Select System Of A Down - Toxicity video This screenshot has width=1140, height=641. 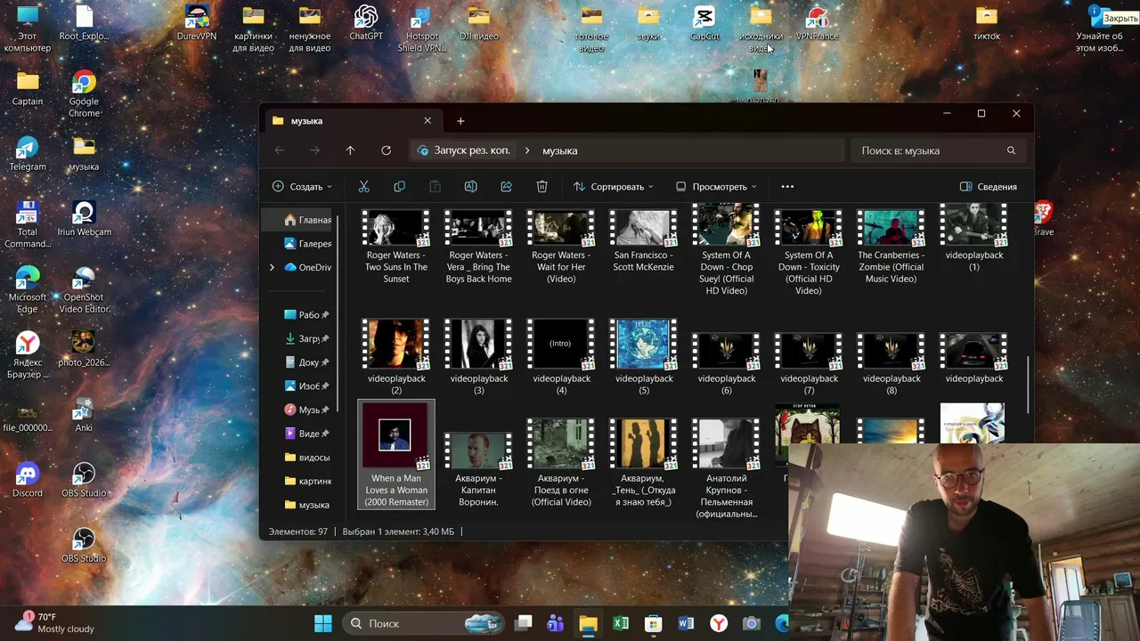pyautogui.click(x=809, y=252)
